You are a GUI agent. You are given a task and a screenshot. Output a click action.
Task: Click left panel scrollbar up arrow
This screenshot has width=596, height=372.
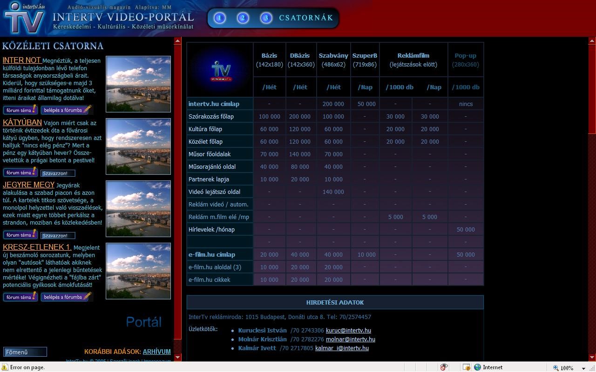[177, 41]
